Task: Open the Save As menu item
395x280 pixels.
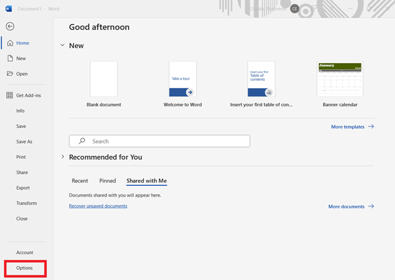Action: tap(24, 142)
